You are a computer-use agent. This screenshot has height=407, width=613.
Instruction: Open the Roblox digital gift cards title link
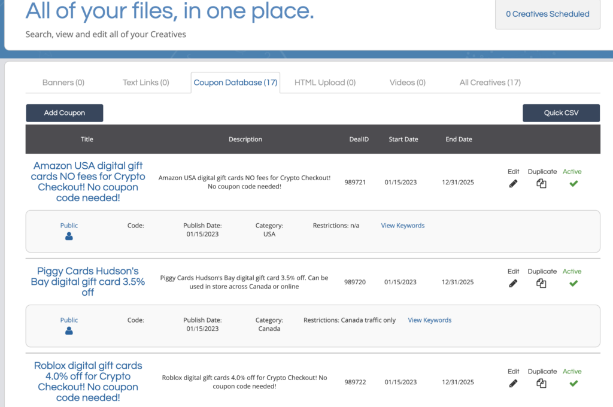click(88, 382)
